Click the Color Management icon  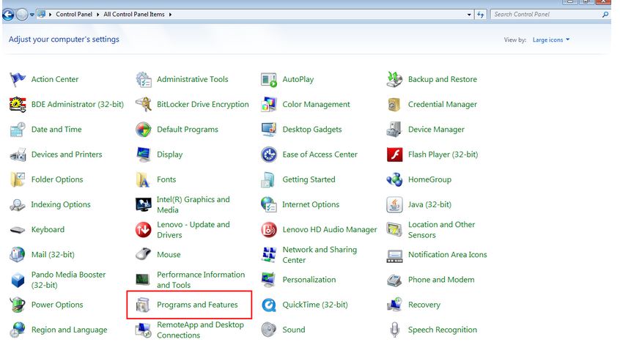269,104
